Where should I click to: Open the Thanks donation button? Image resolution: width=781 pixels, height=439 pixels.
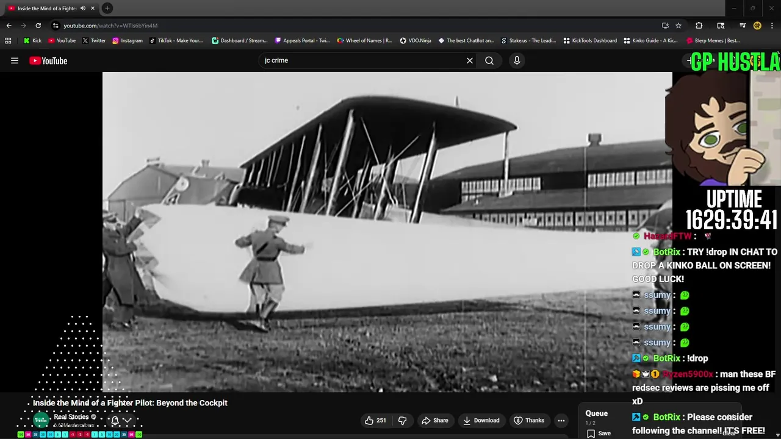pyautogui.click(x=529, y=420)
